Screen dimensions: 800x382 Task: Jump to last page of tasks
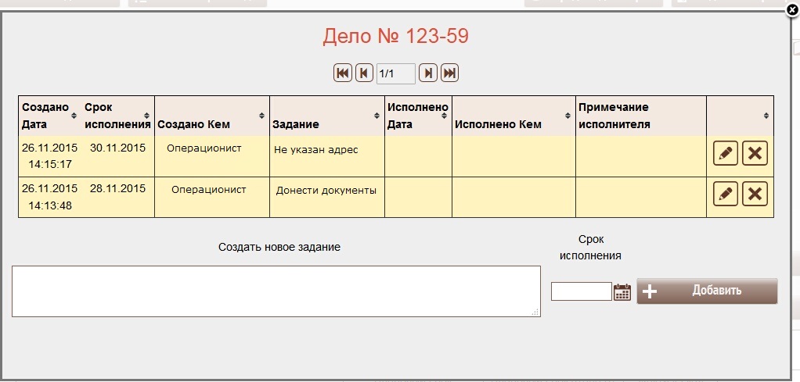click(x=449, y=73)
